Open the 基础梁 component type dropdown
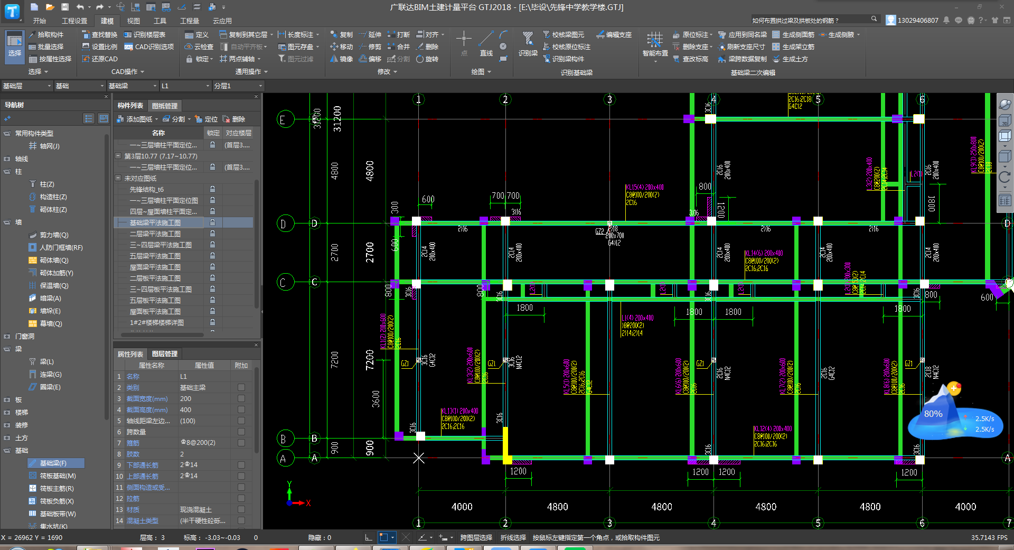 [133, 86]
